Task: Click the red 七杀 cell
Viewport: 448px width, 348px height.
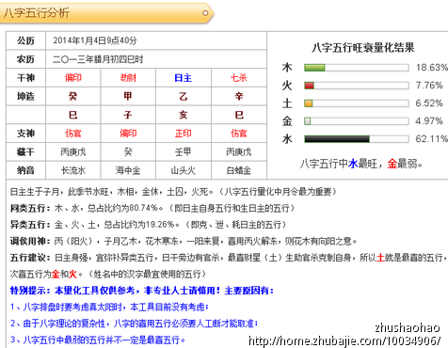Action: (239, 78)
